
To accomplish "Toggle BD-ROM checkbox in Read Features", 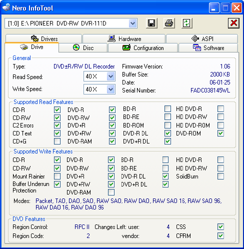I will tap(167, 125).
